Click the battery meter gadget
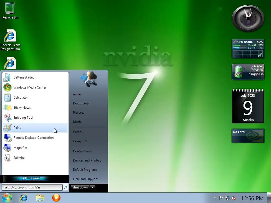271x203 pixels. point(248,72)
